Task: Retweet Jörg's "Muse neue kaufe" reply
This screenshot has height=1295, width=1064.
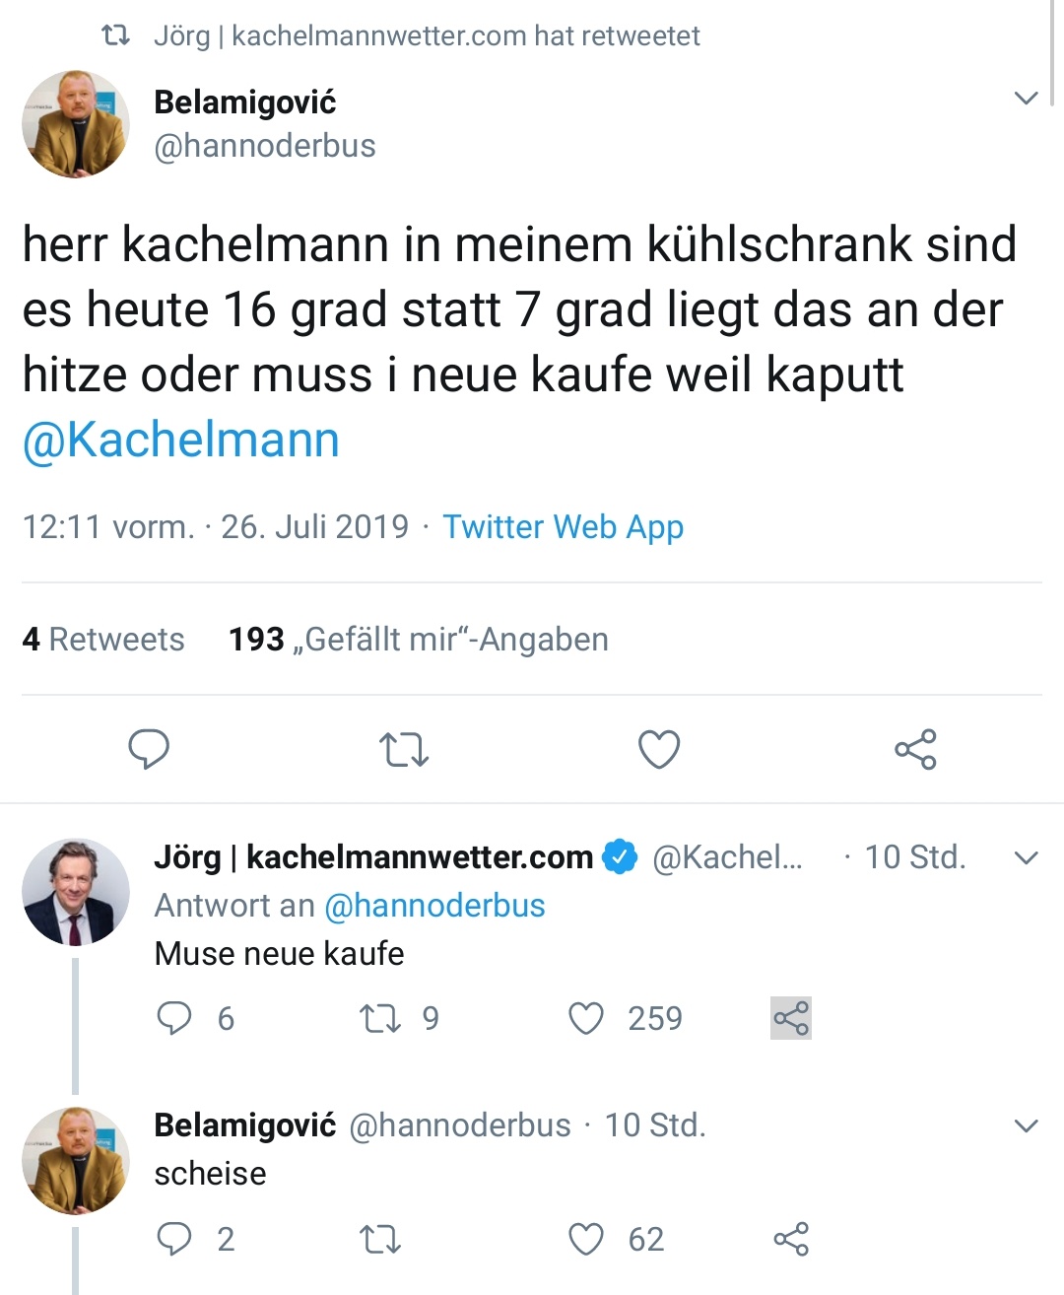Action: click(x=380, y=1018)
